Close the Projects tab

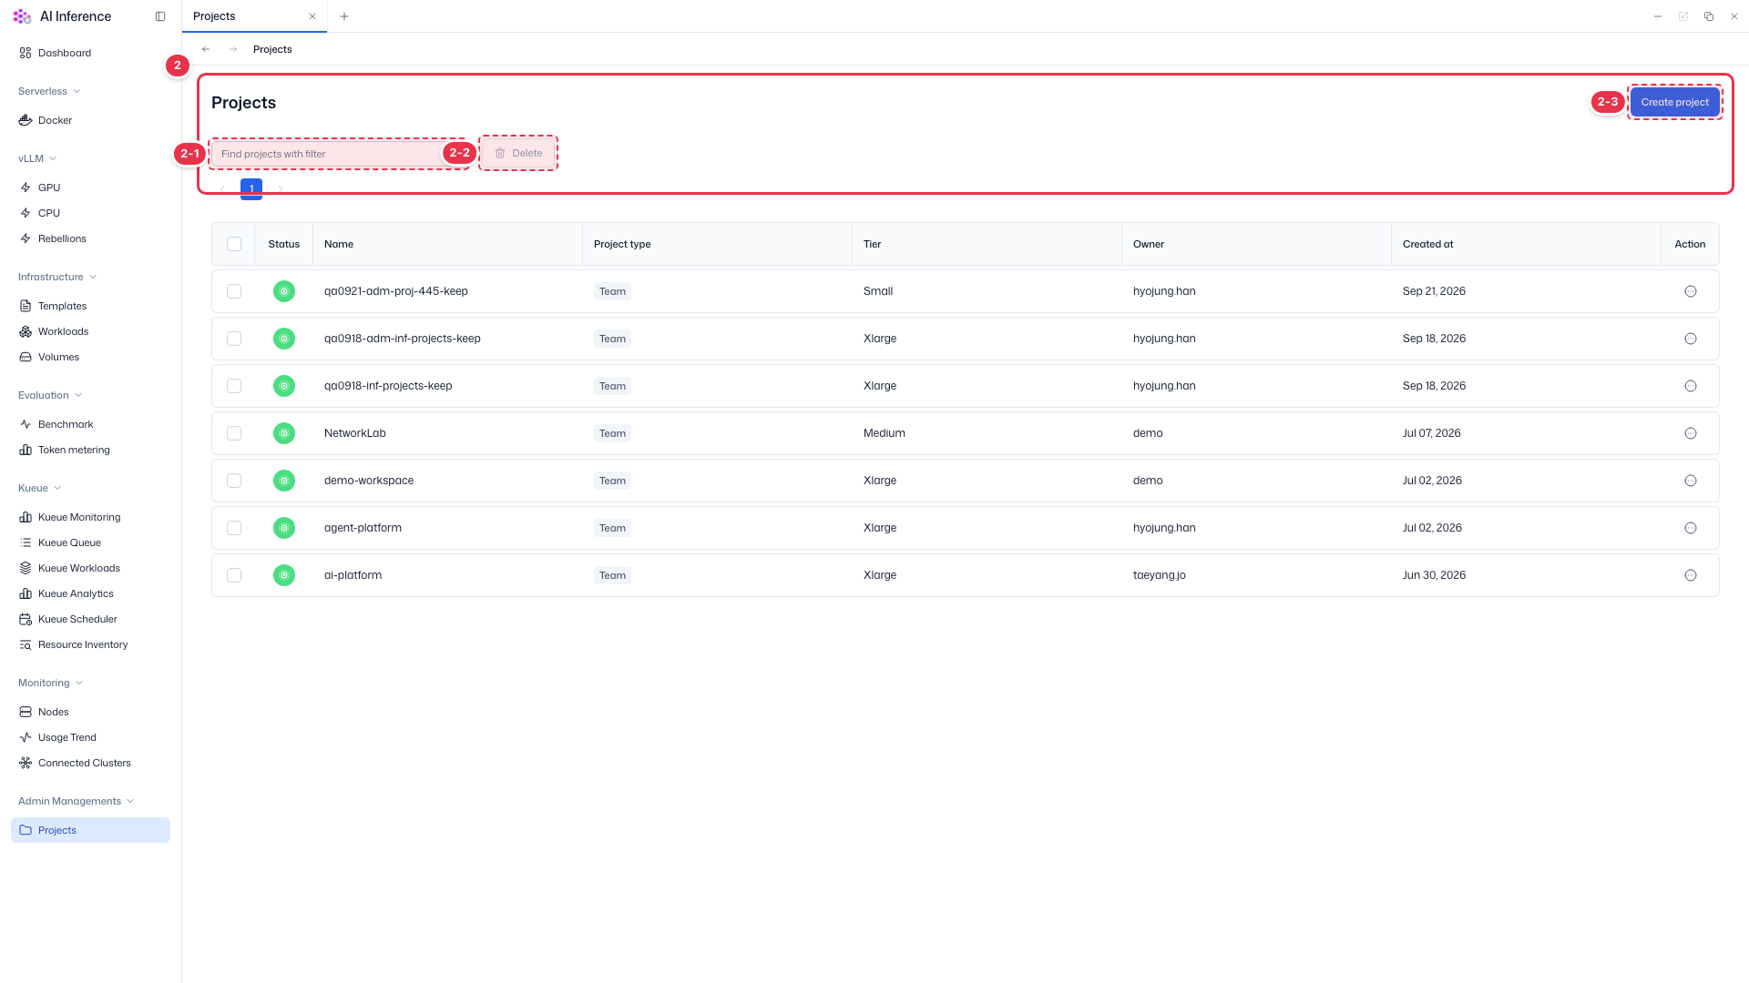tap(312, 16)
